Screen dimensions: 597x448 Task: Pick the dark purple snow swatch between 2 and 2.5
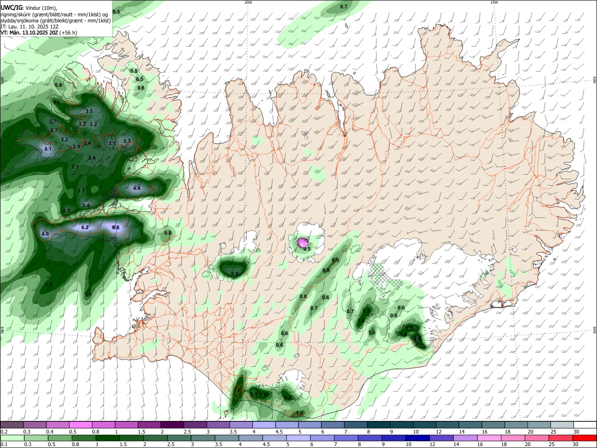[172, 425]
